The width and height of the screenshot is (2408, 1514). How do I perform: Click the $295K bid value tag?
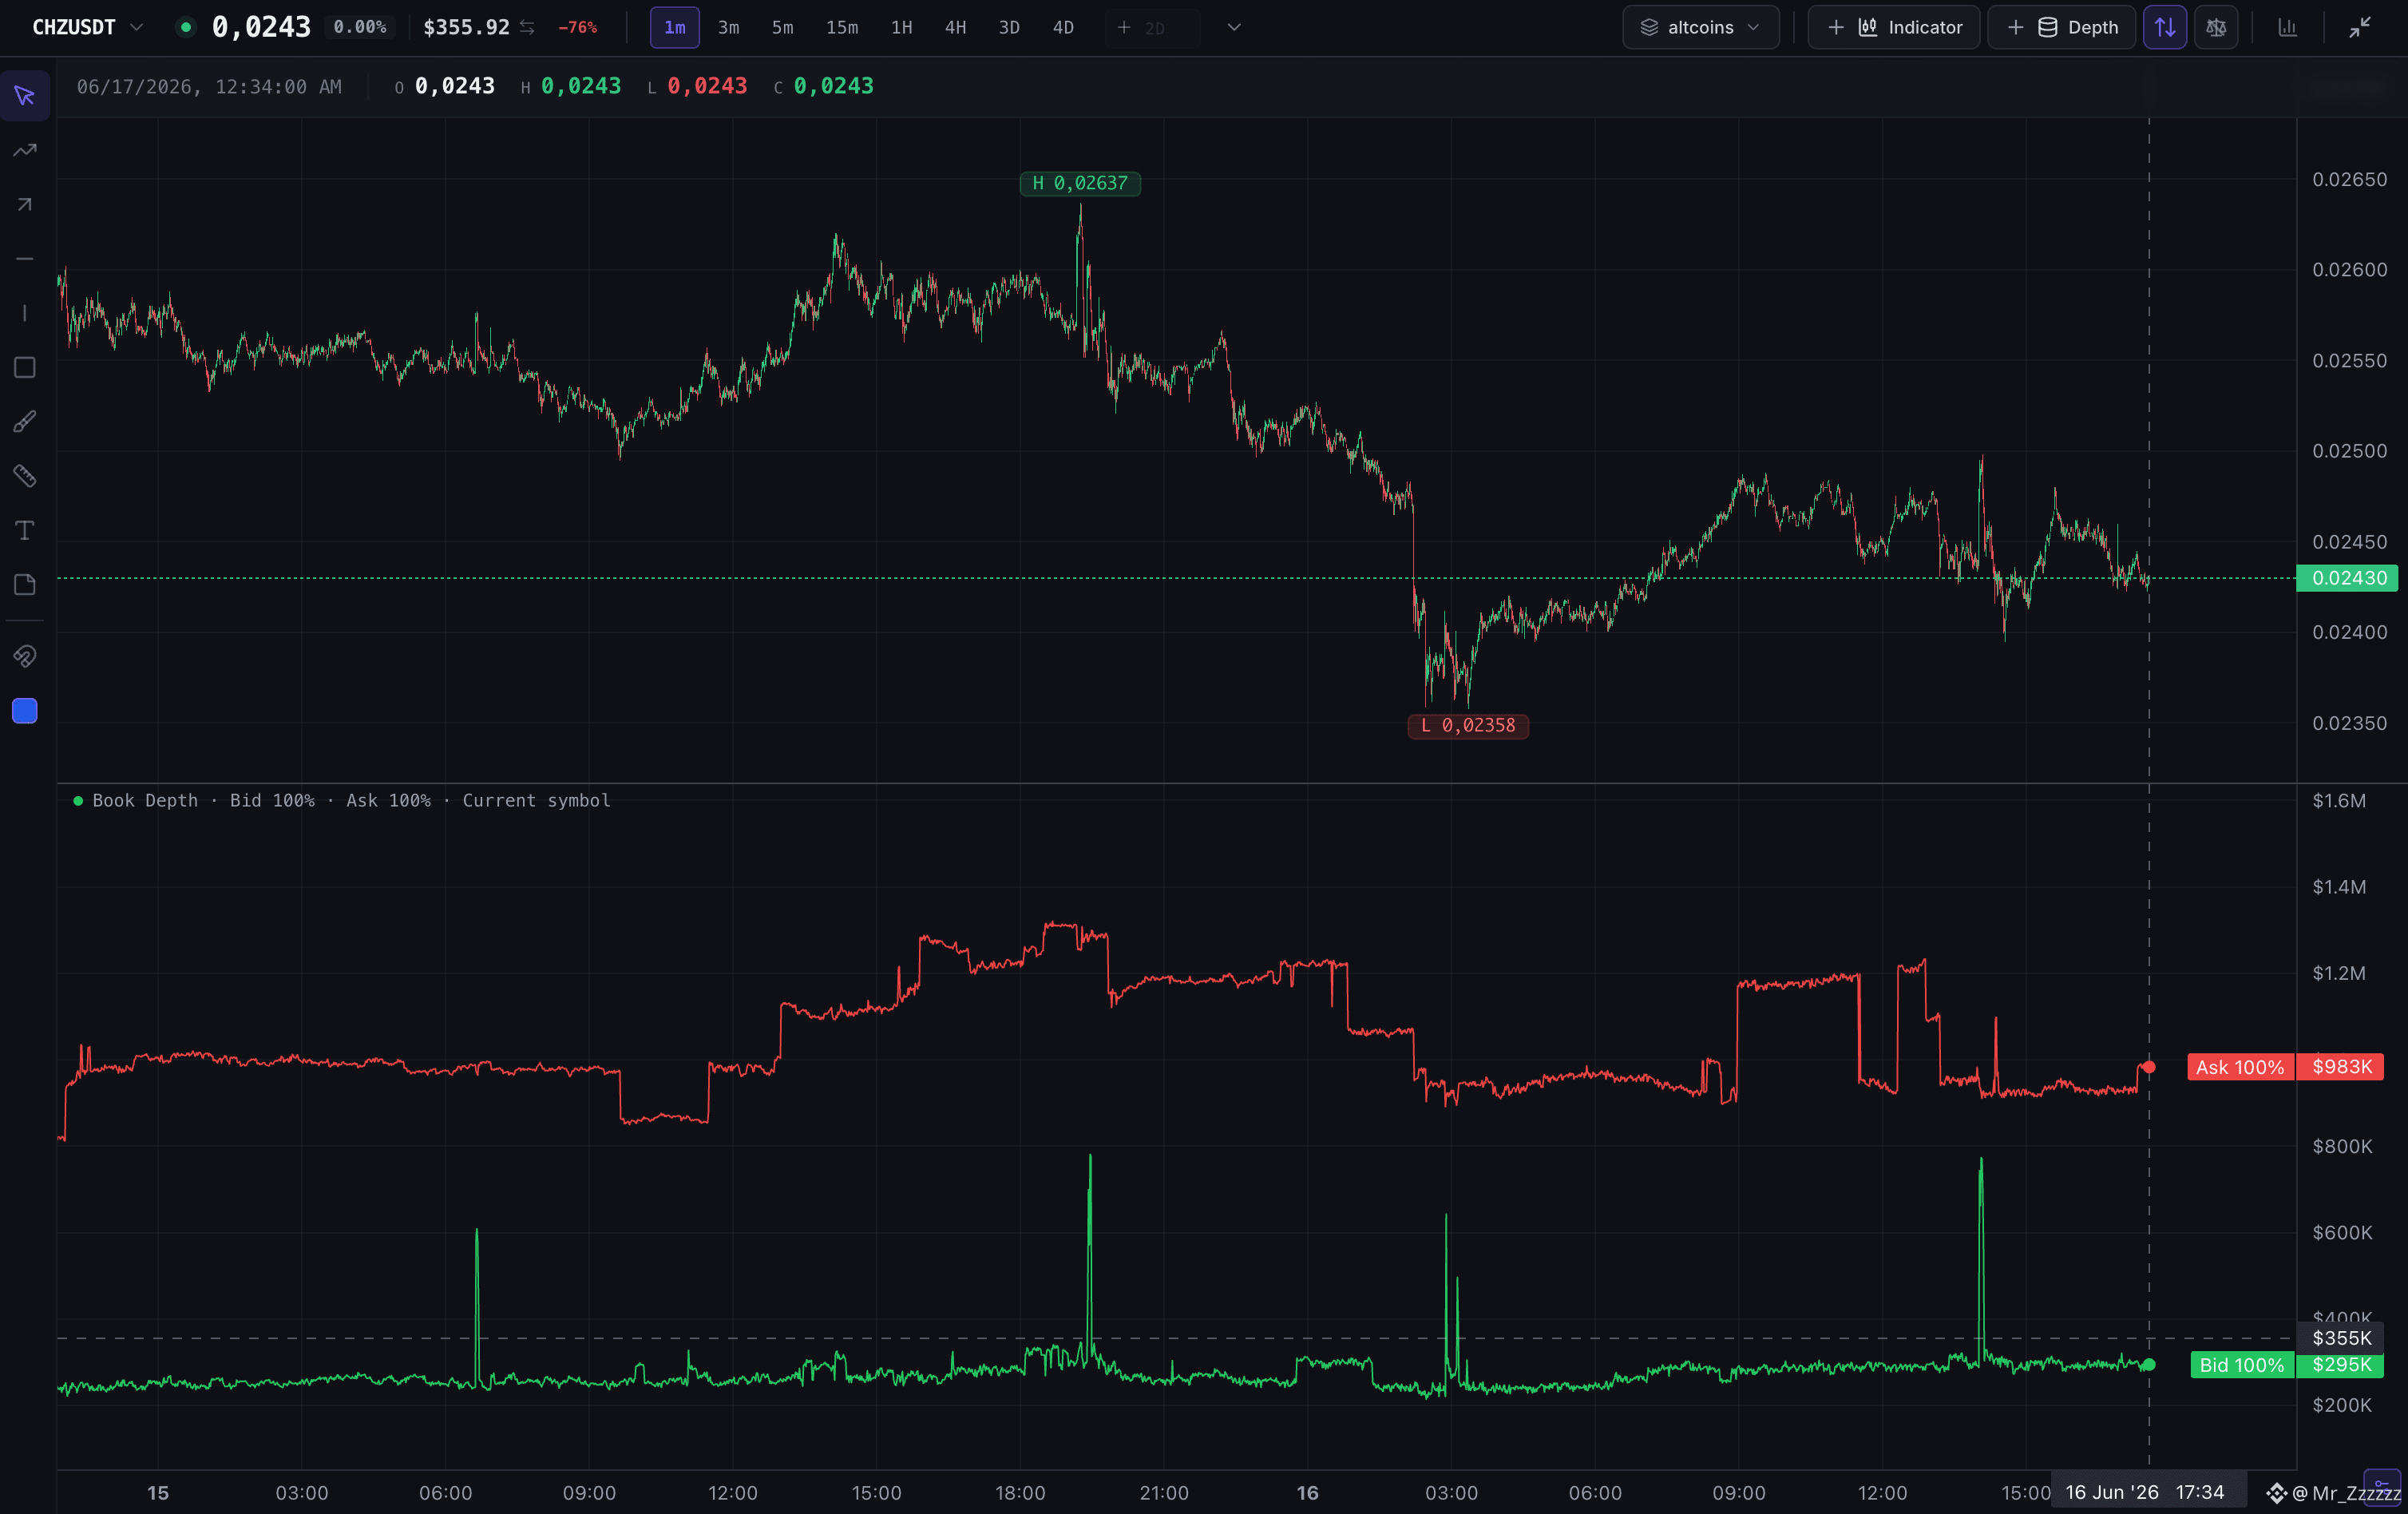(2341, 1365)
